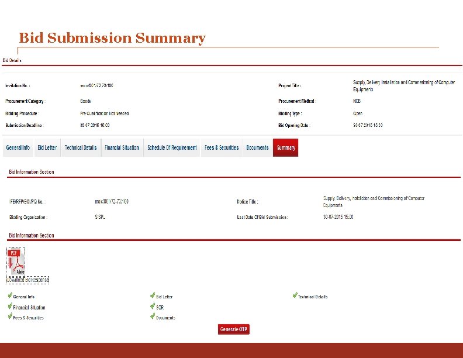Image resolution: width=463 pixels, height=358 pixels.
Task: Click the 'SOR' checklist label
Action: tap(160, 308)
